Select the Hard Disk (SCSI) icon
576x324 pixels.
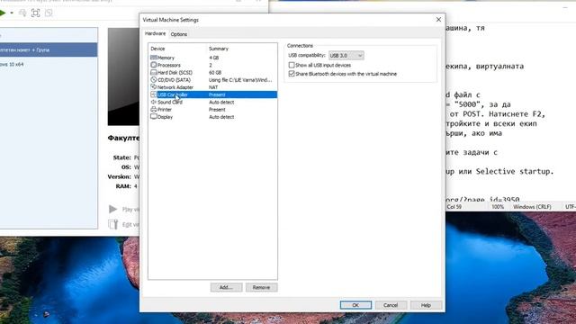pos(154,72)
